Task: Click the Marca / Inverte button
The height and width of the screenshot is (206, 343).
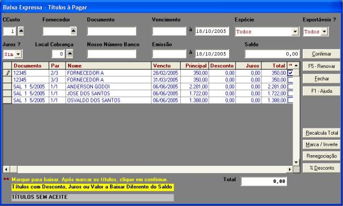Action: pos(321,144)
